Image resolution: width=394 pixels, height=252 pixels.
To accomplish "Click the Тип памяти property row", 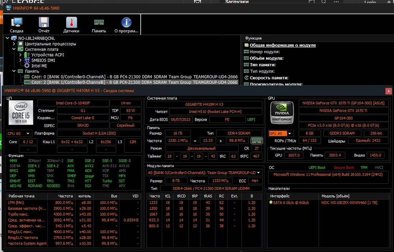I will [x=262, y=65].
